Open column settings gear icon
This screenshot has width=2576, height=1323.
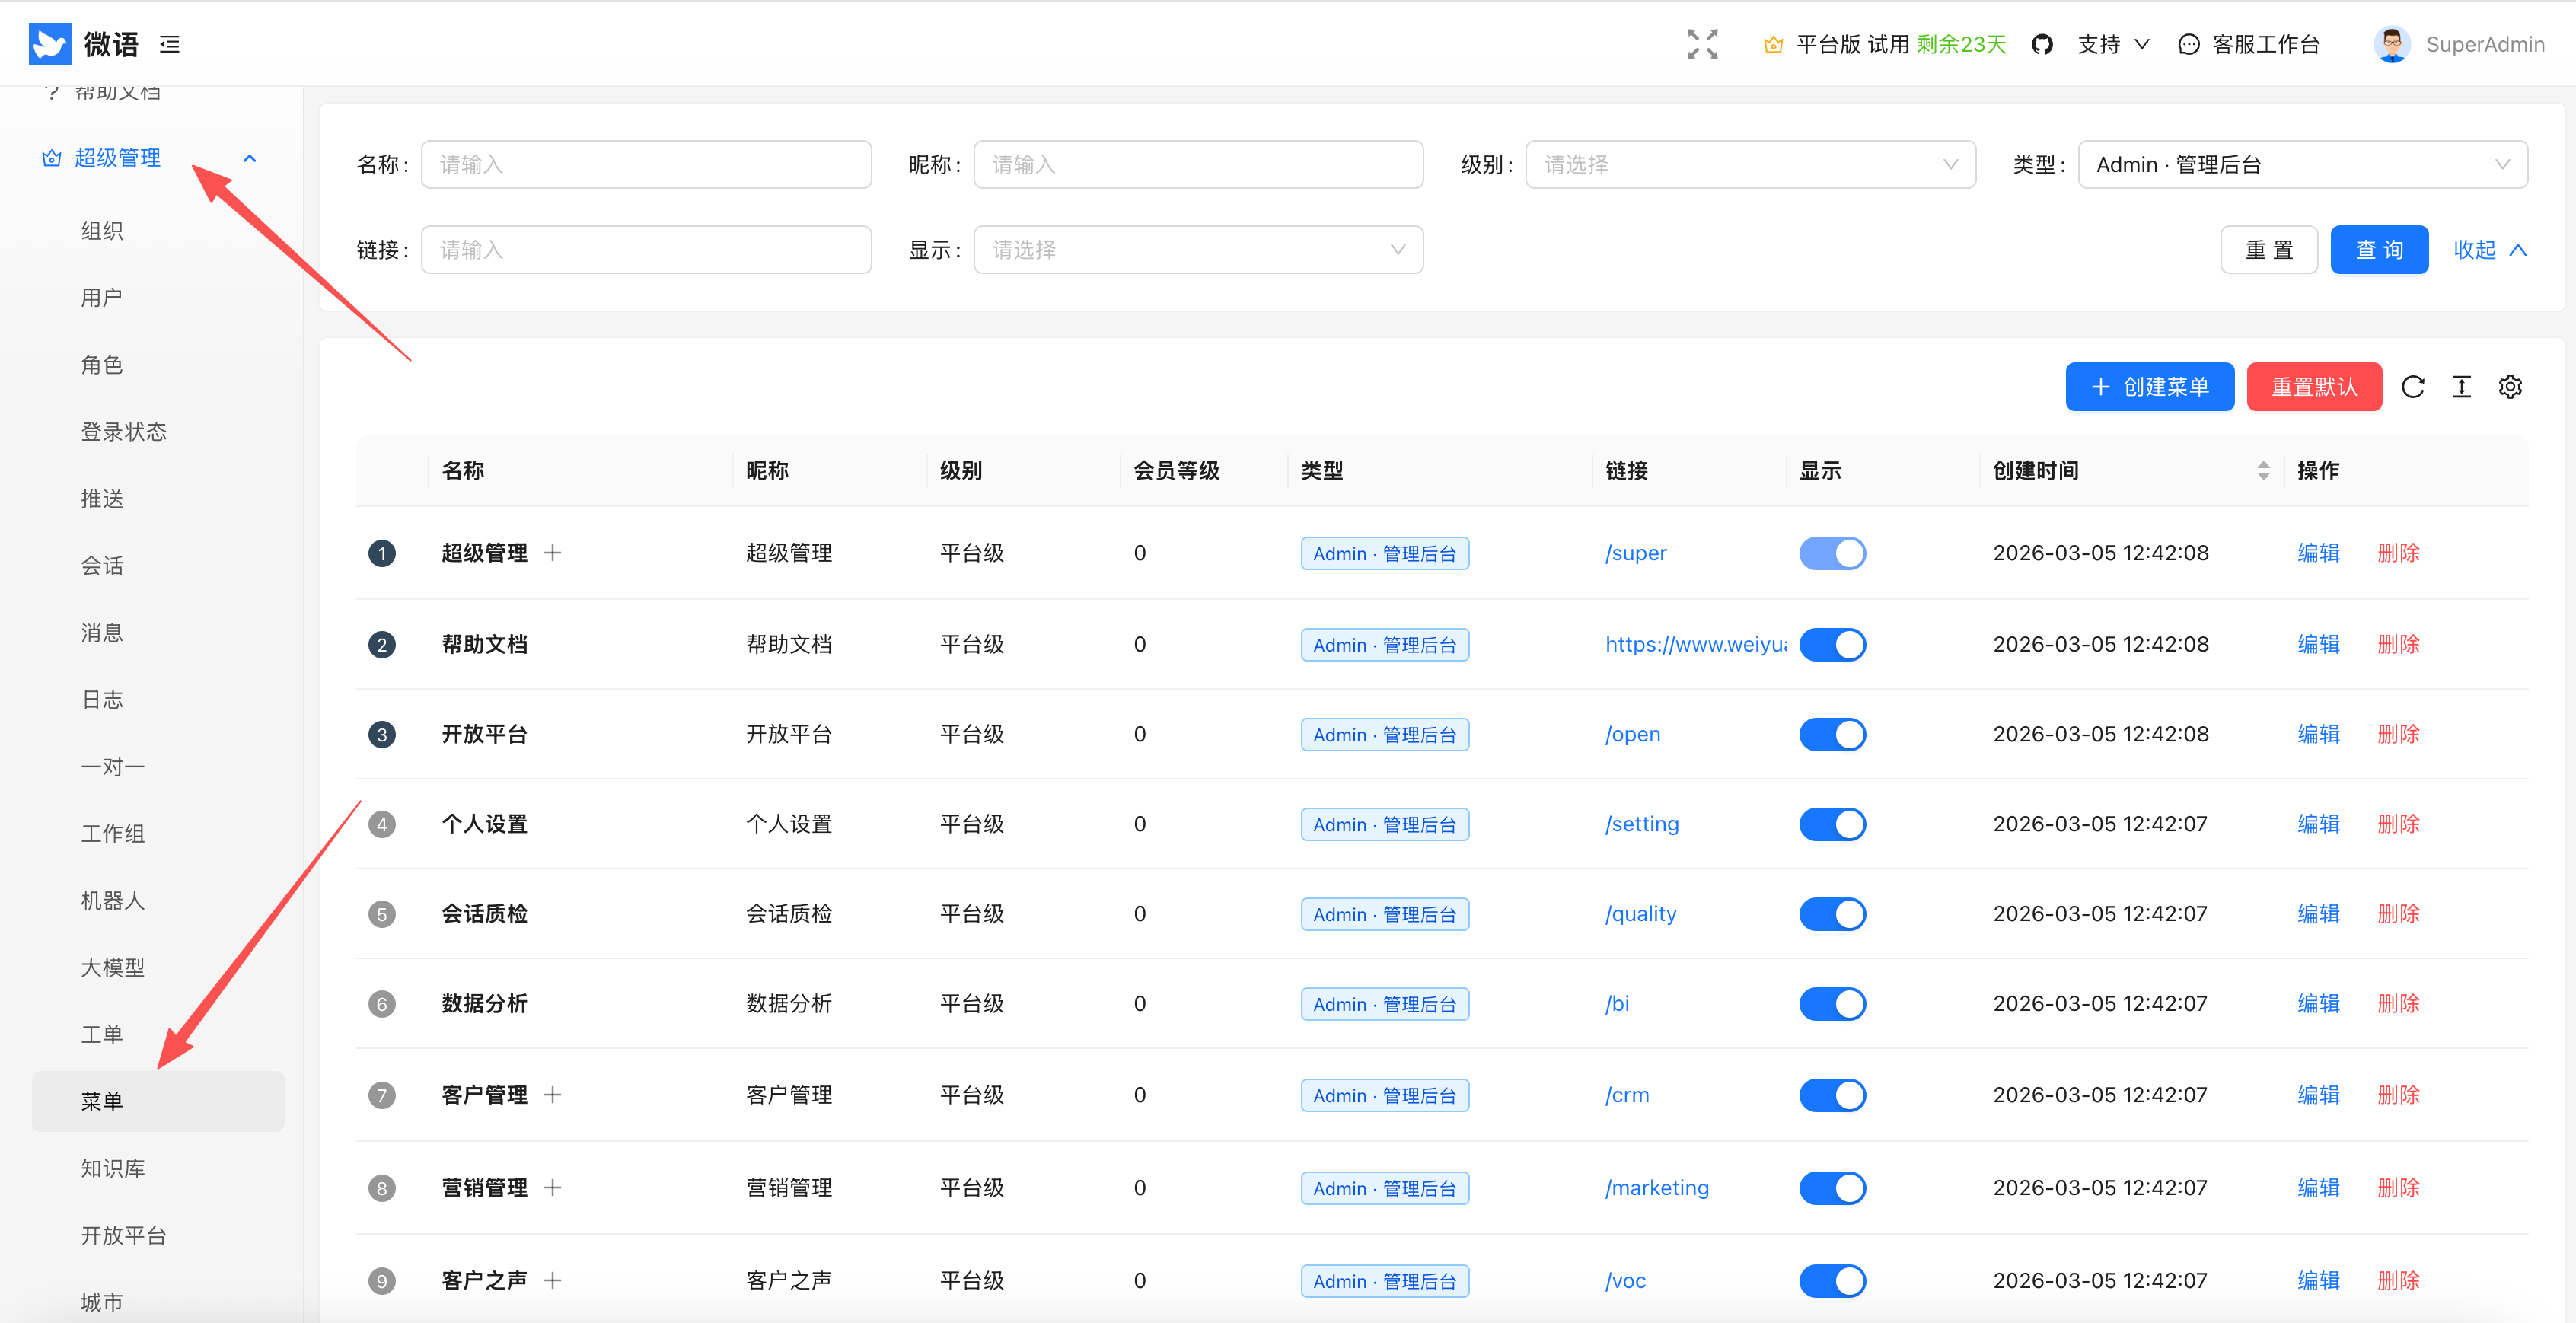coord(2510,387)
